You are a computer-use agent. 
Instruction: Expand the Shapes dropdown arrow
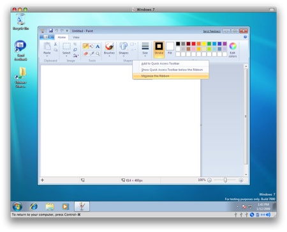[124, 56]
